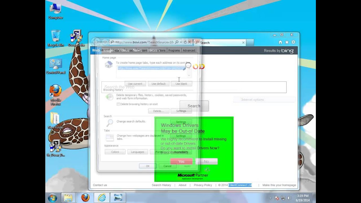Open the Favorites star in Internet Explorer

(287, 42)
